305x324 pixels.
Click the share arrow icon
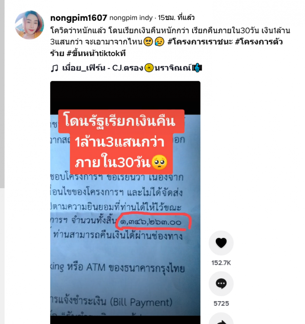pos(221,320)
